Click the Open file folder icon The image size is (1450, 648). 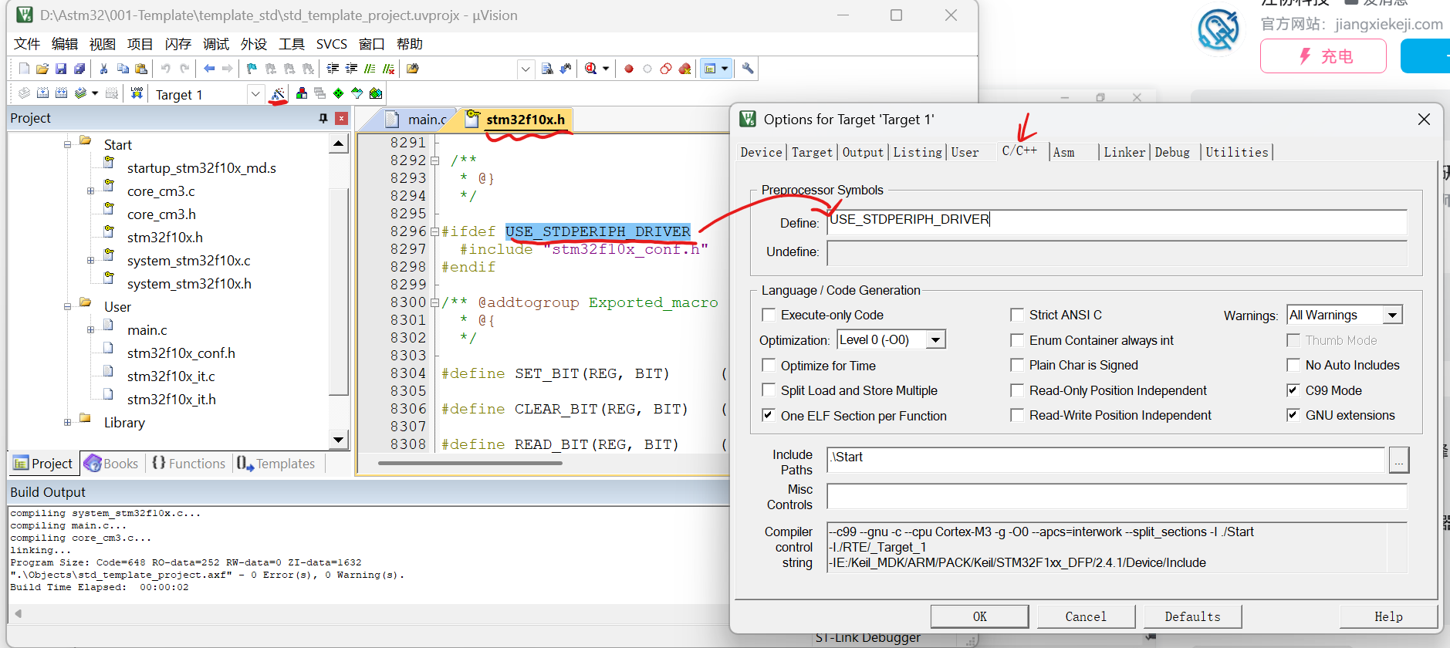(42, 69)
